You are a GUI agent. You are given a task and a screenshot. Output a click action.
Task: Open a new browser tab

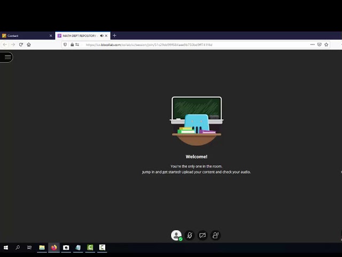point(114,35)
